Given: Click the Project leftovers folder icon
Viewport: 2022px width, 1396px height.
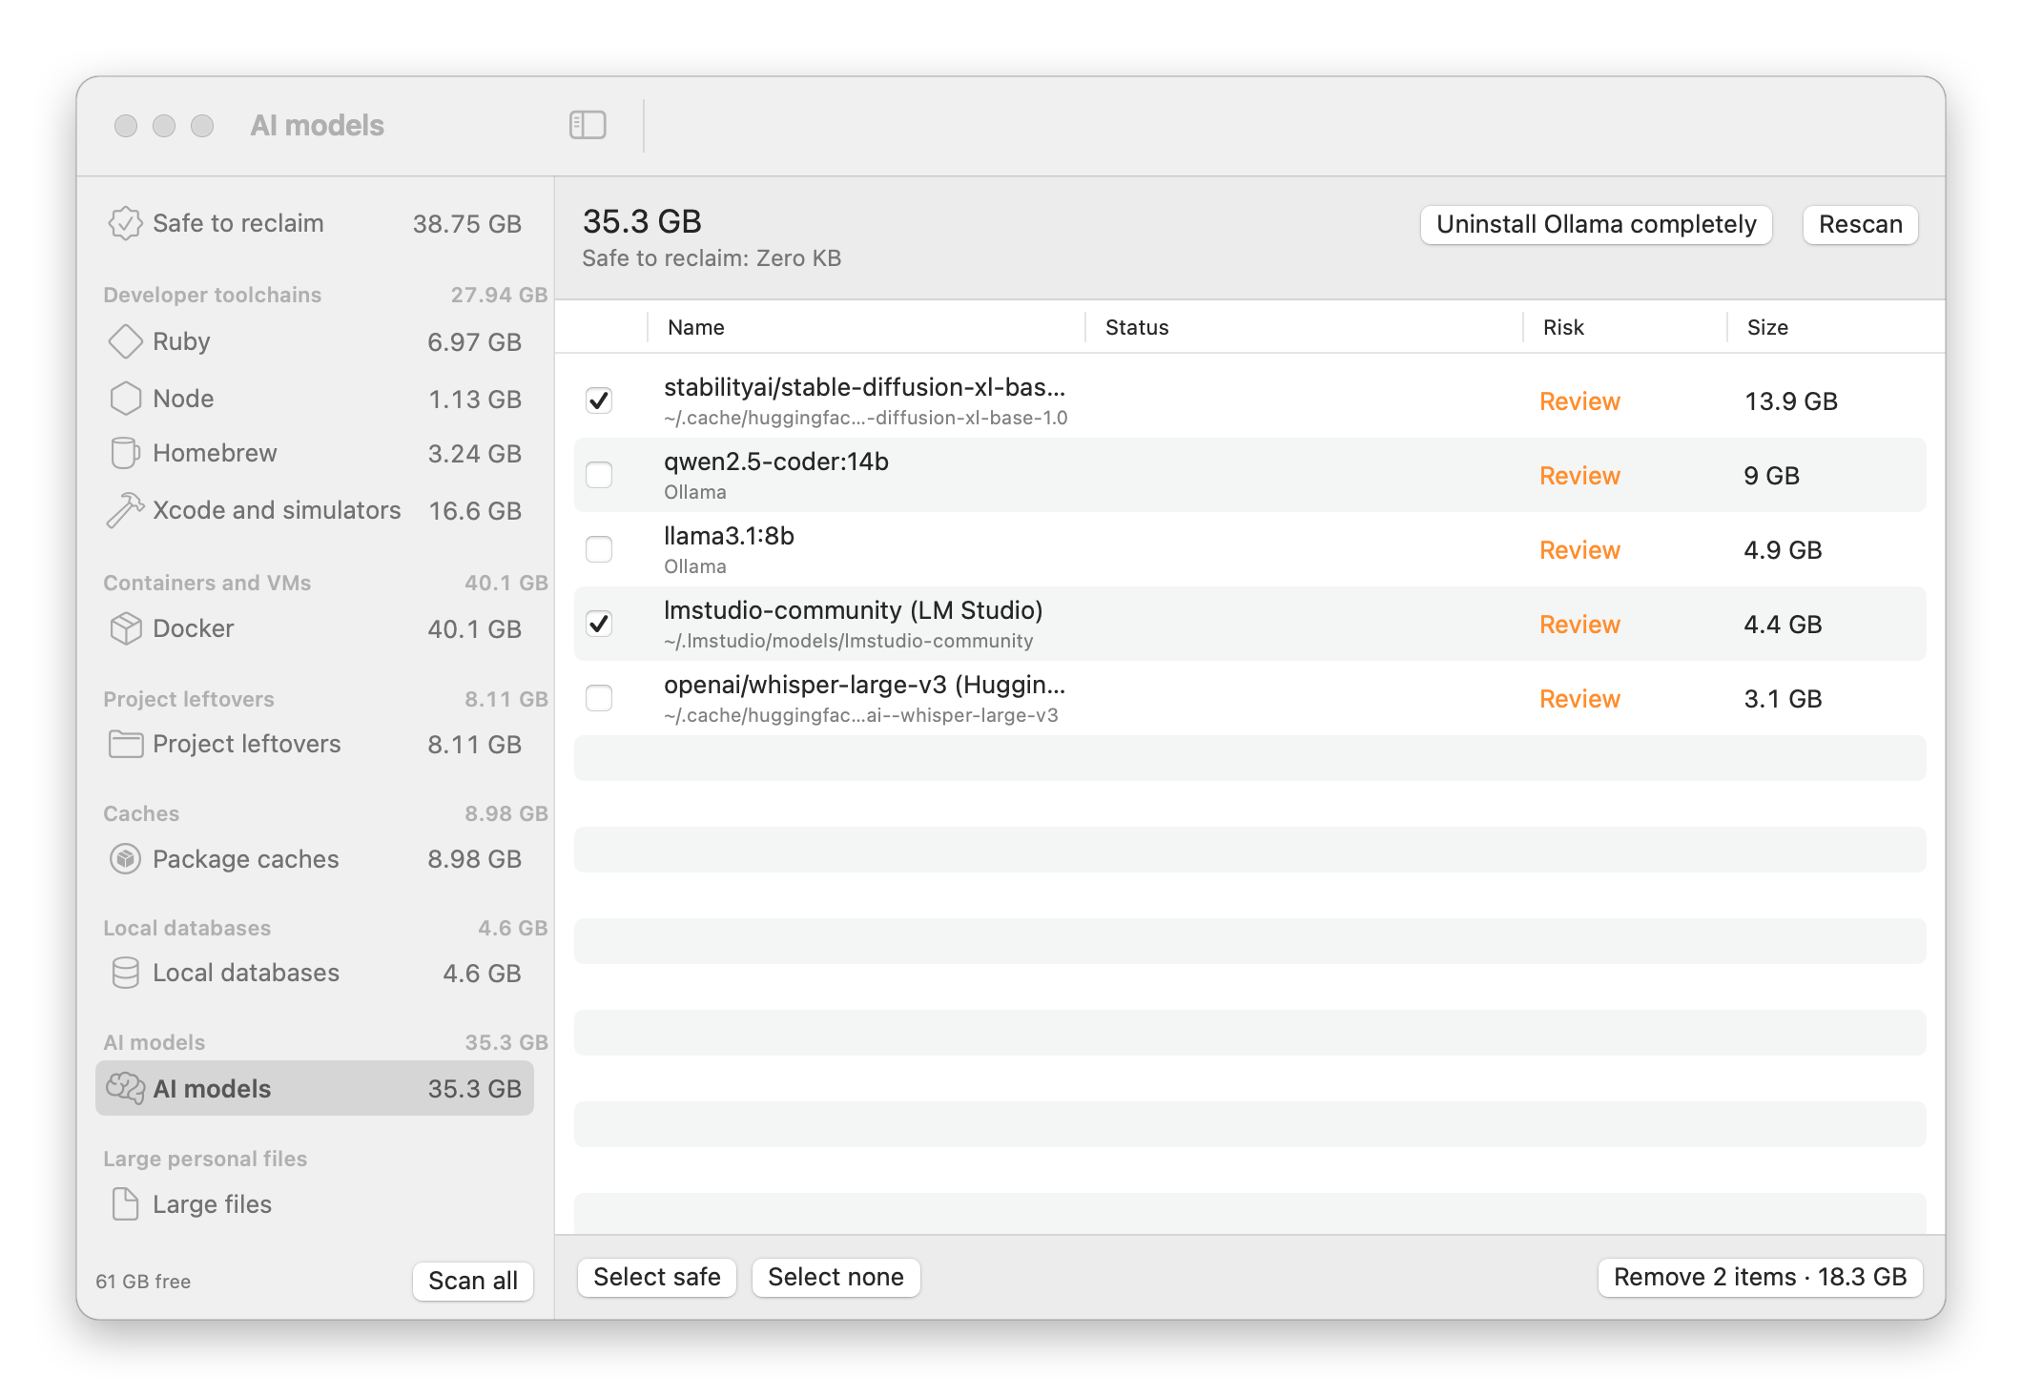Looking at the screenshot, I should point(125,744).
